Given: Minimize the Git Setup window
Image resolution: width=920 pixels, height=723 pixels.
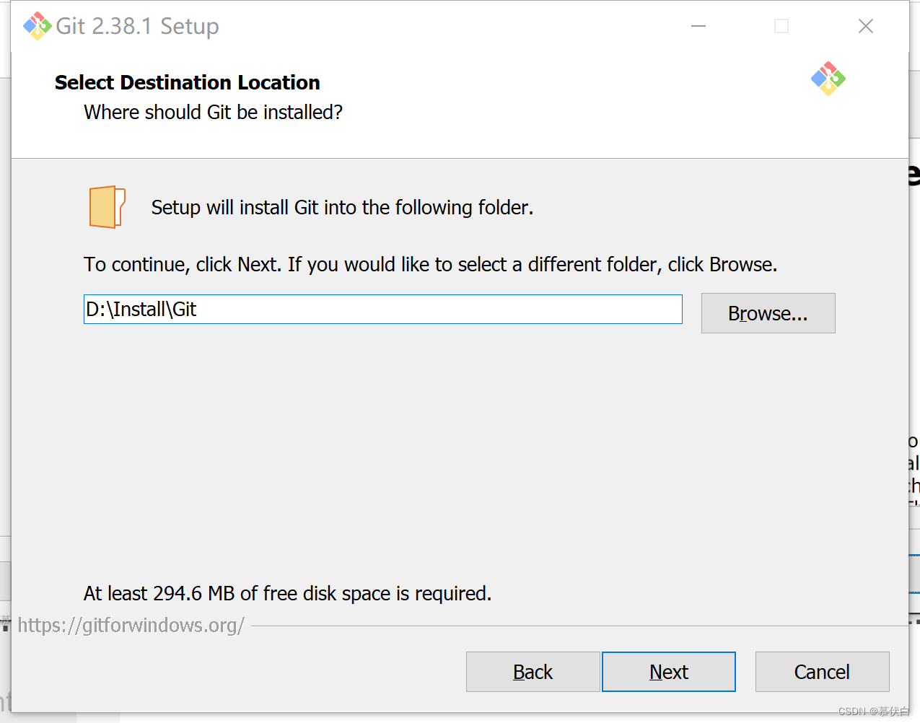Looking at the screenshot, I should [698, 26].
